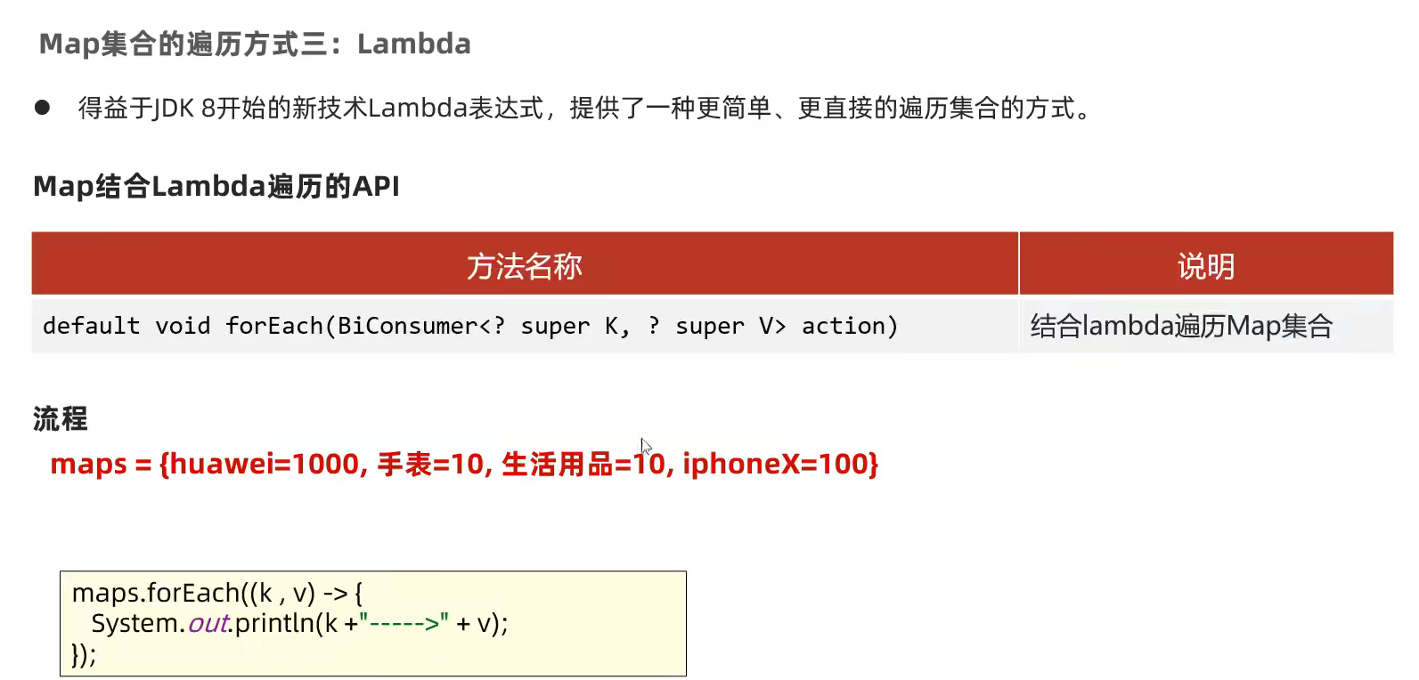Click the JDK 8 Lambda description sentence
This screenshot has height=680, width=1419.
tap(584, 108)
